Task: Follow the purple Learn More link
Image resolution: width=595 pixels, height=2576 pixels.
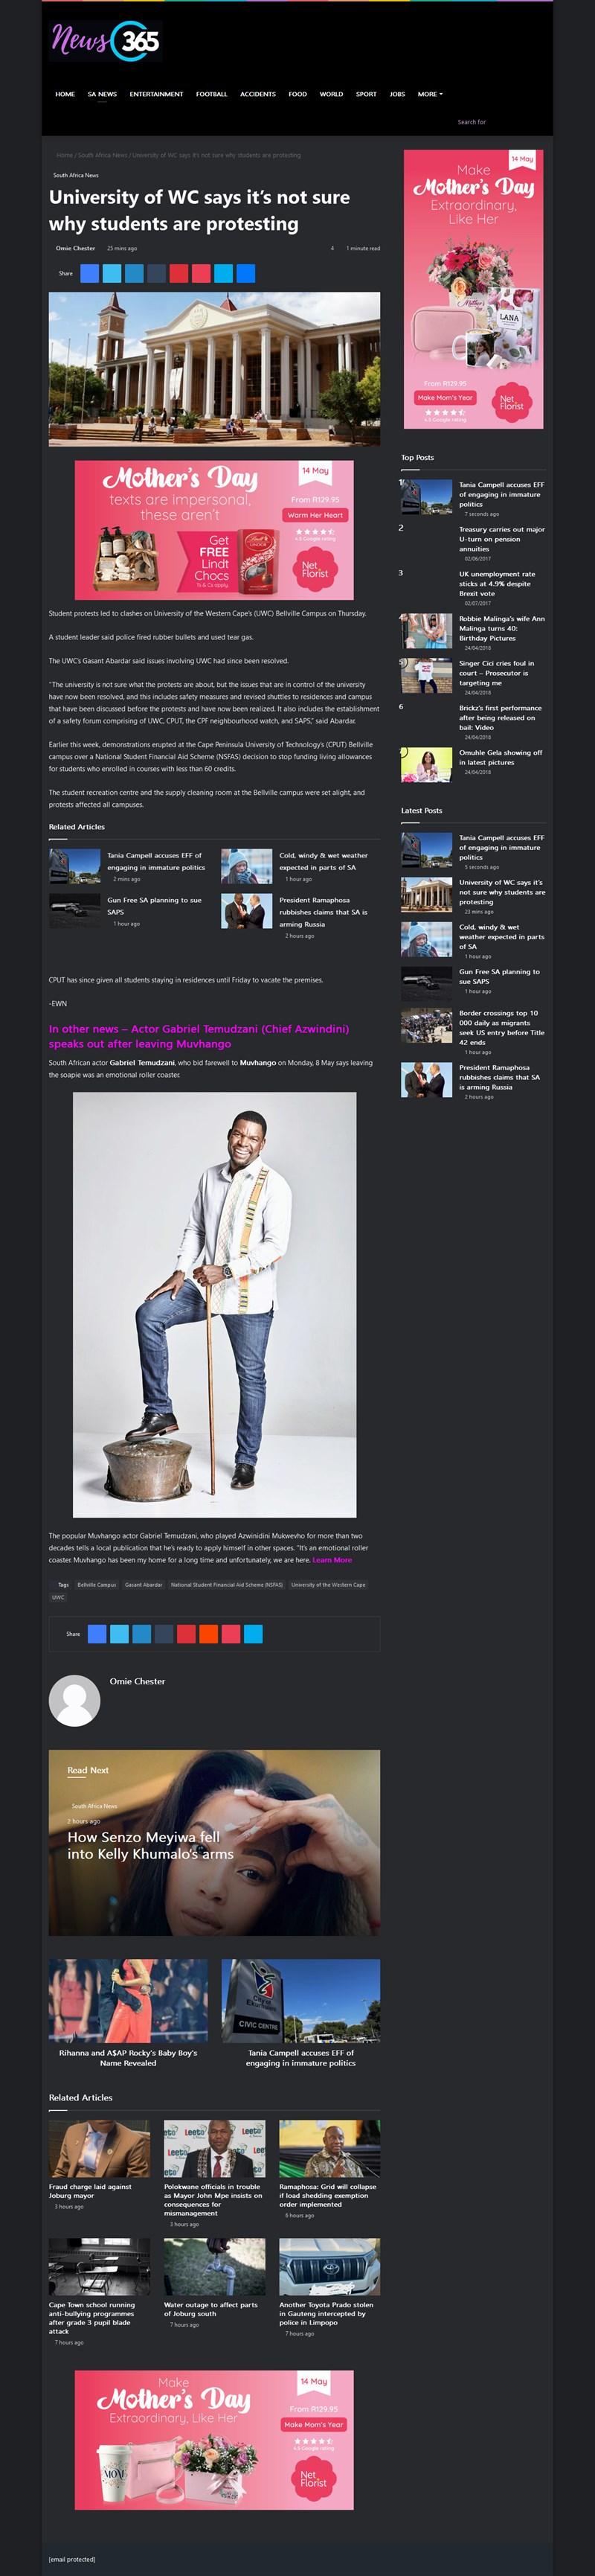Action: pos(332,1560)
